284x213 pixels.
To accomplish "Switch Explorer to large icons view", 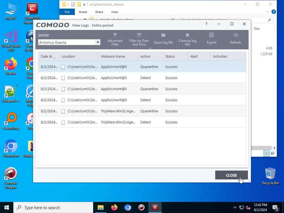I will [273, 153].
